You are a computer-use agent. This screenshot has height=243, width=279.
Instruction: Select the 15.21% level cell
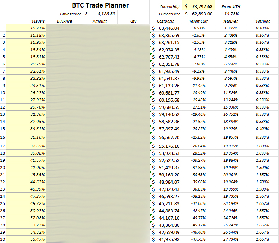coord(26,28)
